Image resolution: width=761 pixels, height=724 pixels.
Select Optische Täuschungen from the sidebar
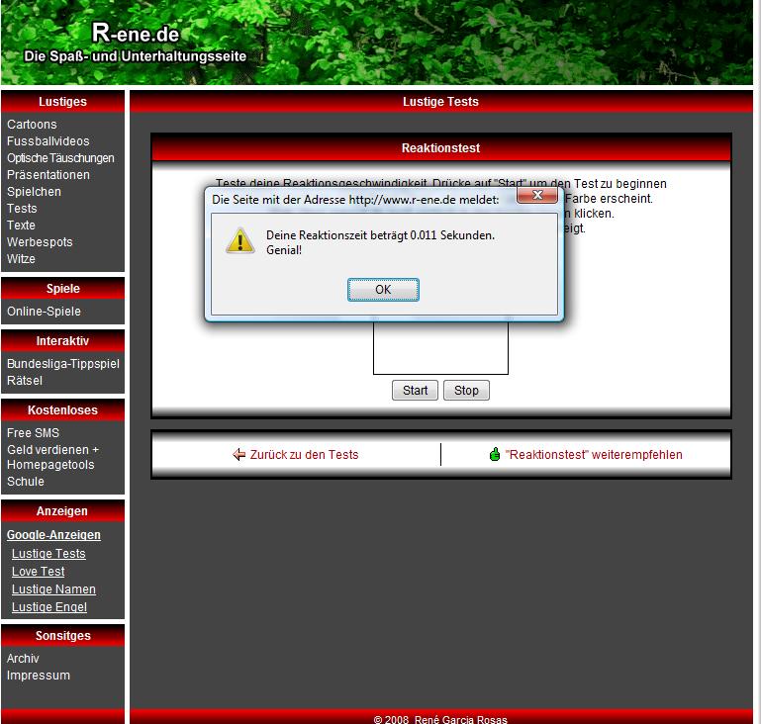[x=60, y=158]
